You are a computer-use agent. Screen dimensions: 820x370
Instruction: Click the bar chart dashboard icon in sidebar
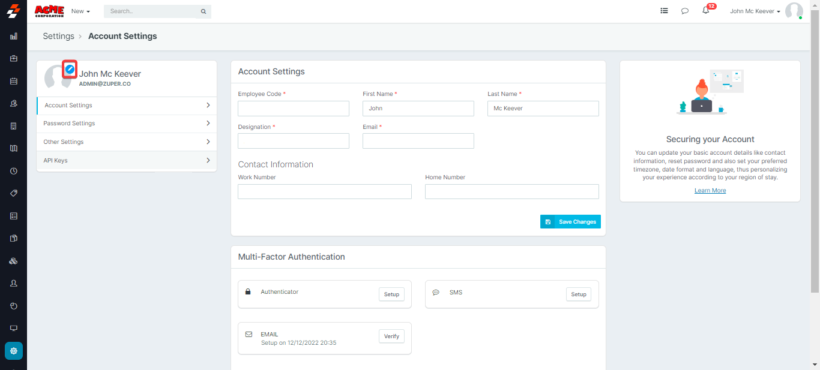pos(13,36)
